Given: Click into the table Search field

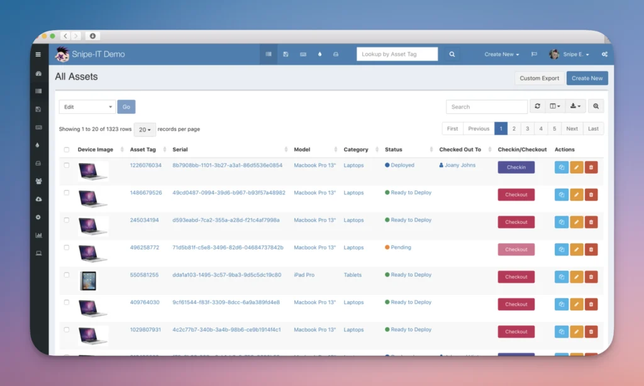Looking at the screenshot, I should click(x=487, y=107).
